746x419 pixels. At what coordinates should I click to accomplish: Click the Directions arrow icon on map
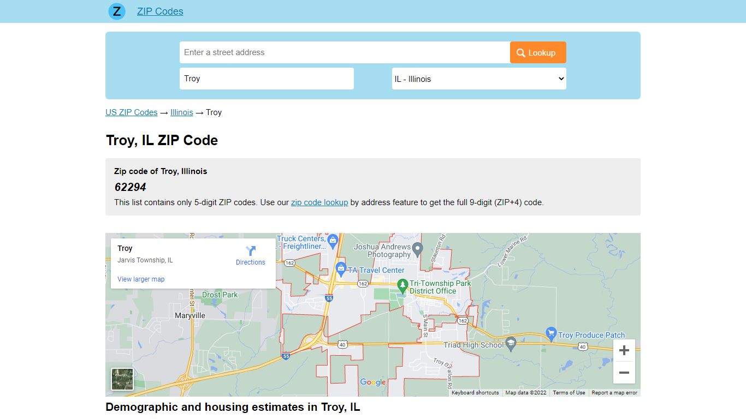[251, 251]
